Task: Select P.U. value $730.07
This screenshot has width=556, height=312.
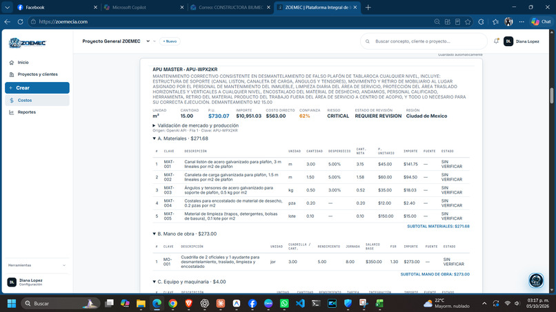Action: (219, 116)
